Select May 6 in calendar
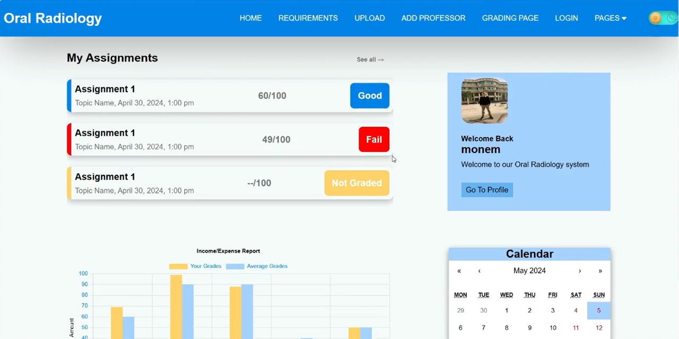 (x=460, y=328)
